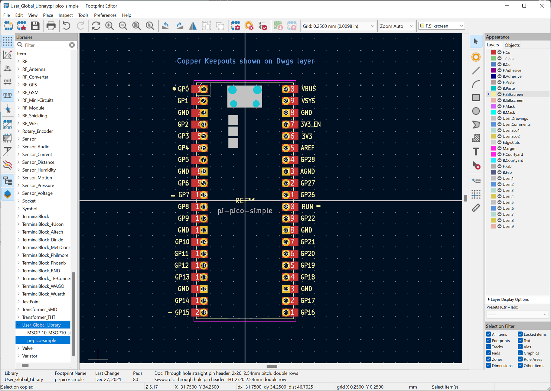
Task: Select the Delete tool
Action: (476, 165)
